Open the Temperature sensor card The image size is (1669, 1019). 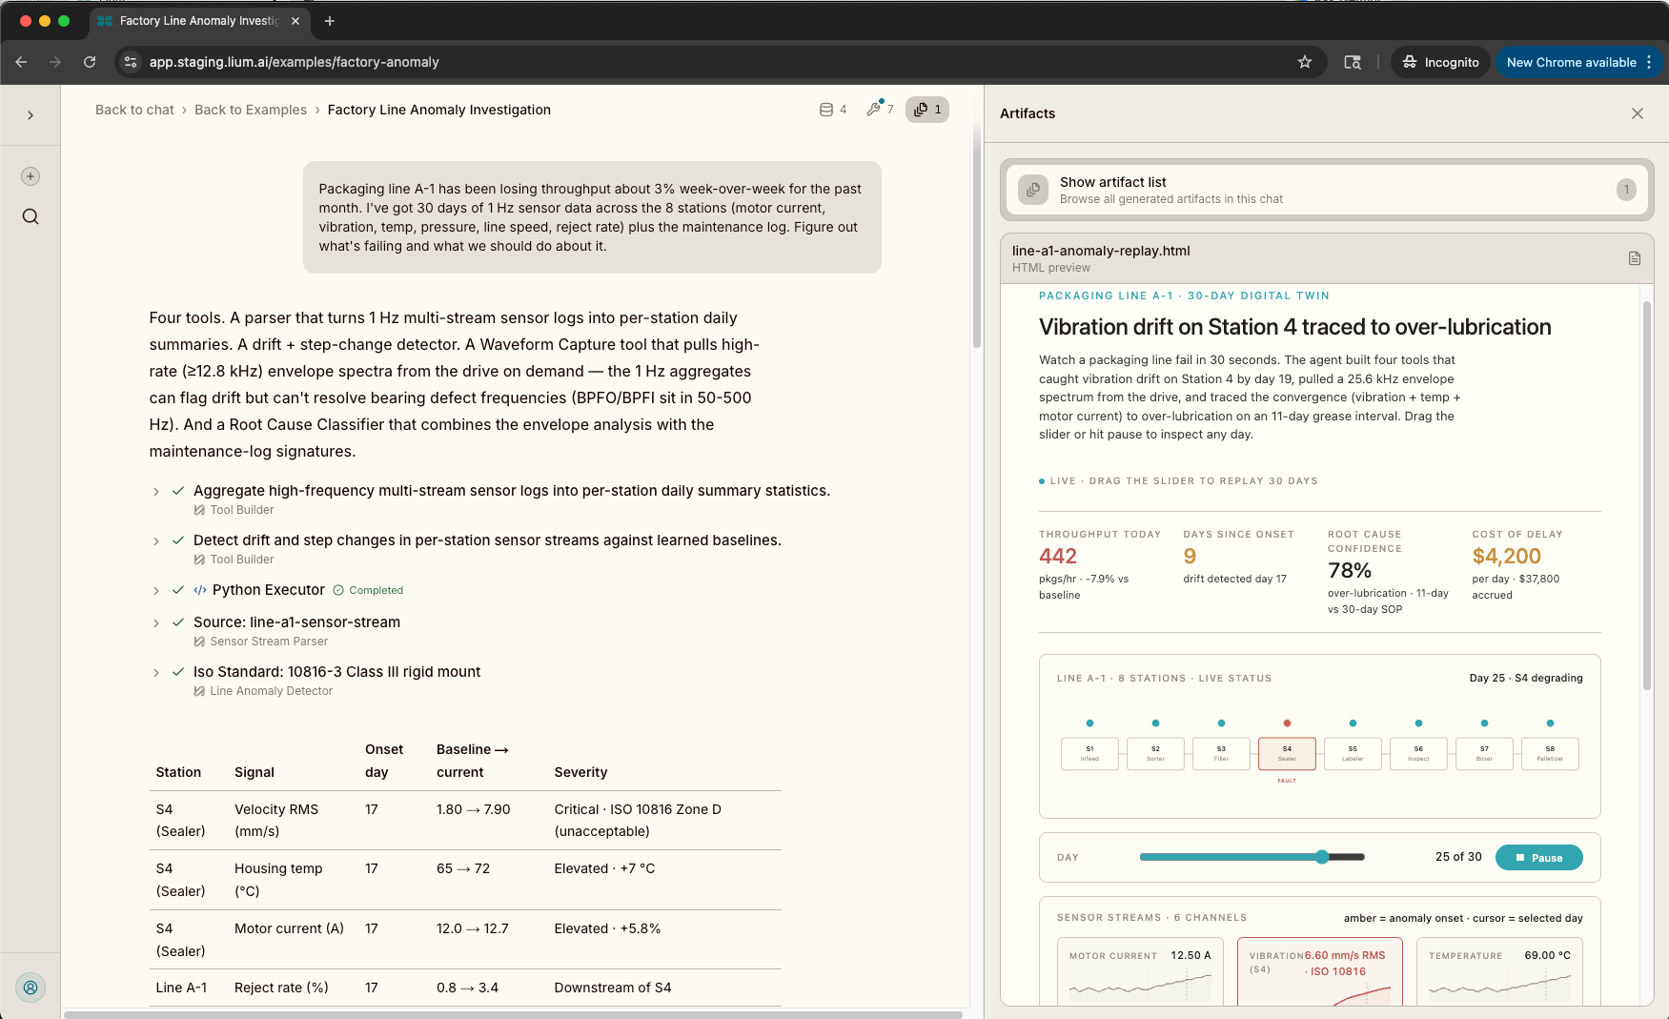coord(1499,971)
